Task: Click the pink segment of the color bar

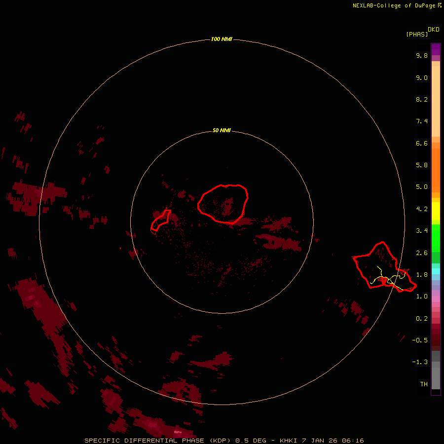Action: click(x=436, y=299)
